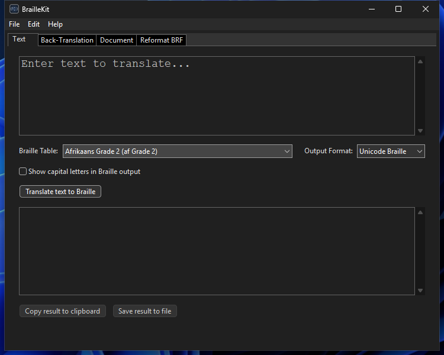The image size is (444, 355).
Task: Open the Edit menu
Action: (x=34, y=24)
